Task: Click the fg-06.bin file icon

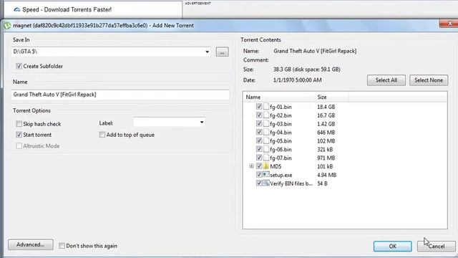Action: [266, 149]
